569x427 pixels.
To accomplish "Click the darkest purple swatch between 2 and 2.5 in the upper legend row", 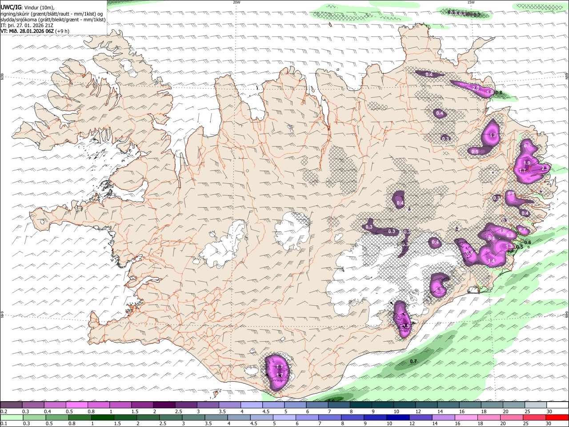I will [x=164, y=405].
